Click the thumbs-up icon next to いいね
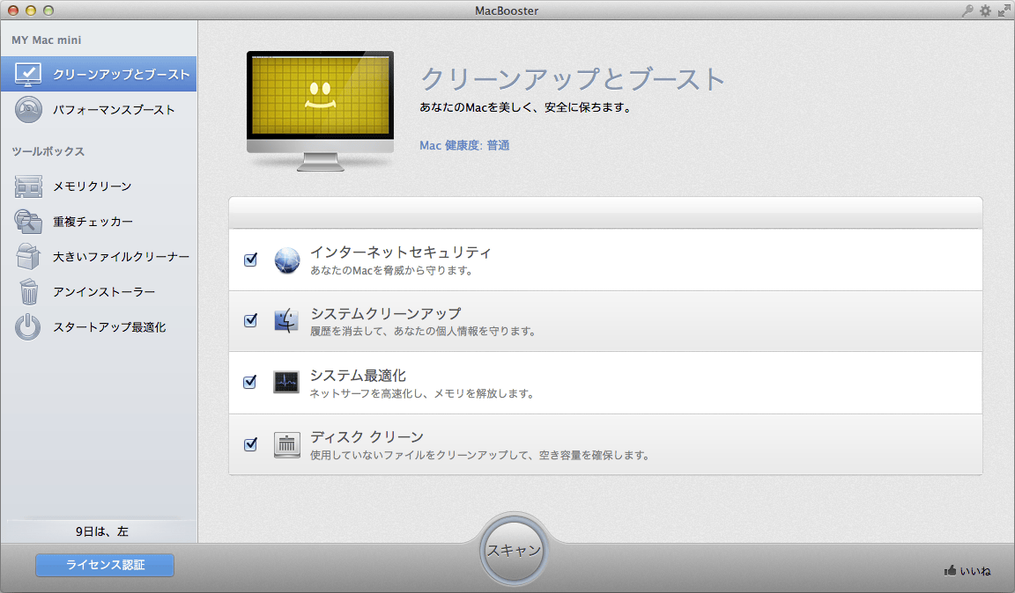 pos(950,570)
